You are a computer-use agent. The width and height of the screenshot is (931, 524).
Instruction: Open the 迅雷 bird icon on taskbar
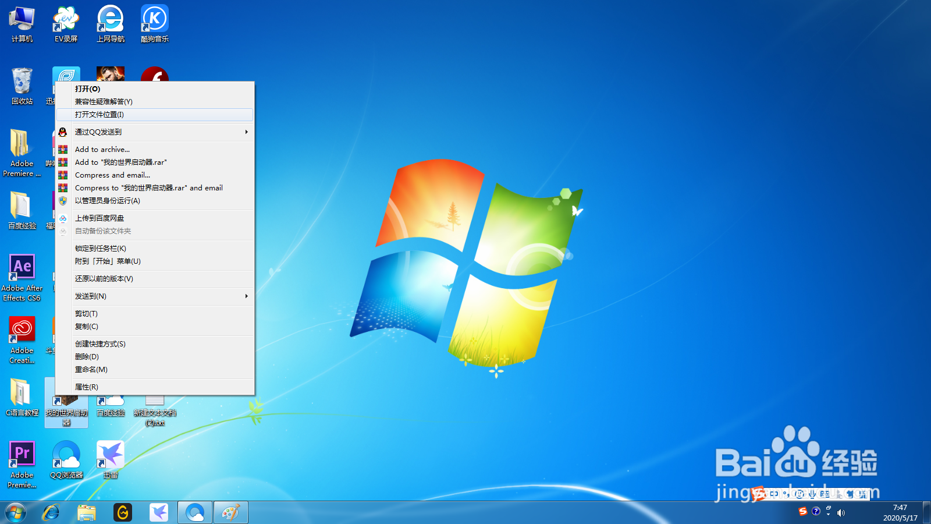(158, 512)
